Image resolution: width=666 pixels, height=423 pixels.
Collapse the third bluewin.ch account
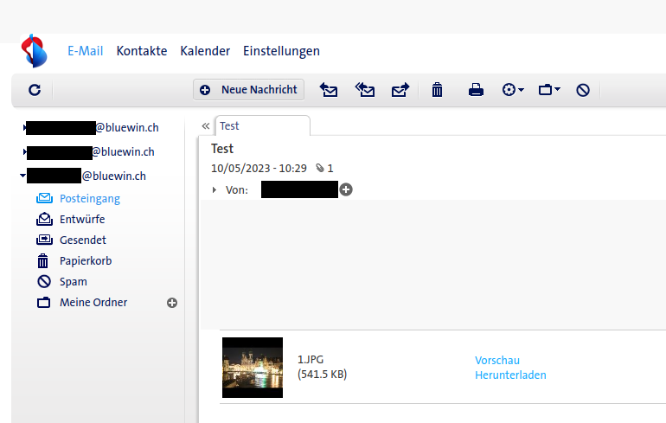[23, 176]
